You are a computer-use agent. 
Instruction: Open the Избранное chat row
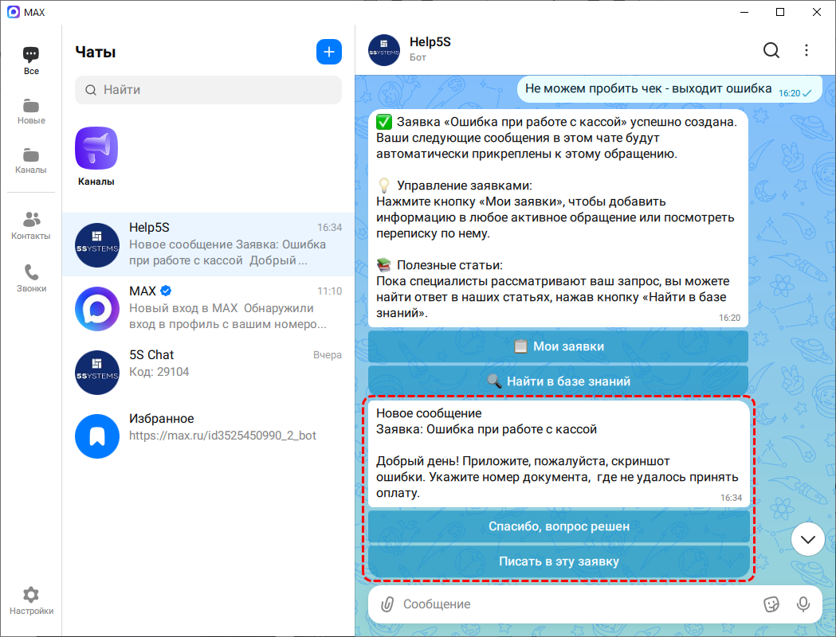[209, 436]
